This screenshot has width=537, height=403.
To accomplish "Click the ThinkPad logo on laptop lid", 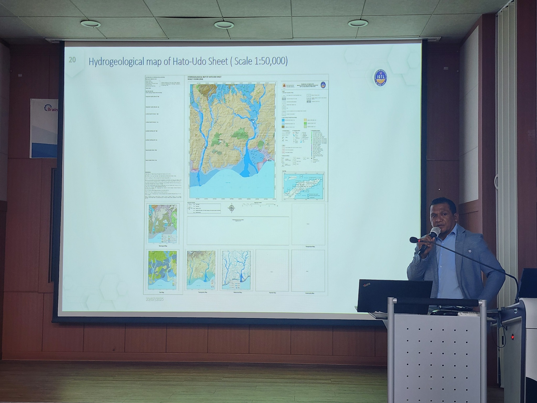I will [x=366, y=285].
